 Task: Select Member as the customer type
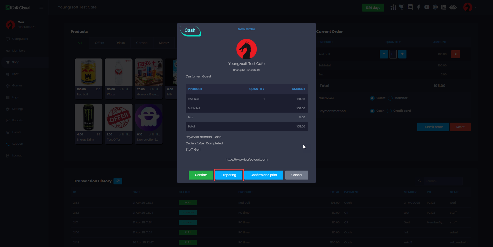tap(390, 98)
